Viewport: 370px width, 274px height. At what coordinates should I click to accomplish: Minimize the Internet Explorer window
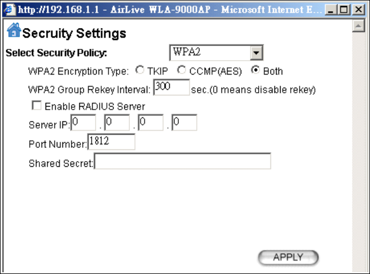(x=331, y=10)
